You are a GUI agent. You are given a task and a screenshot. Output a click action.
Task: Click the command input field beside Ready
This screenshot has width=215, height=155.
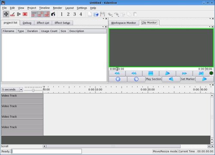[x=46, y=151]
